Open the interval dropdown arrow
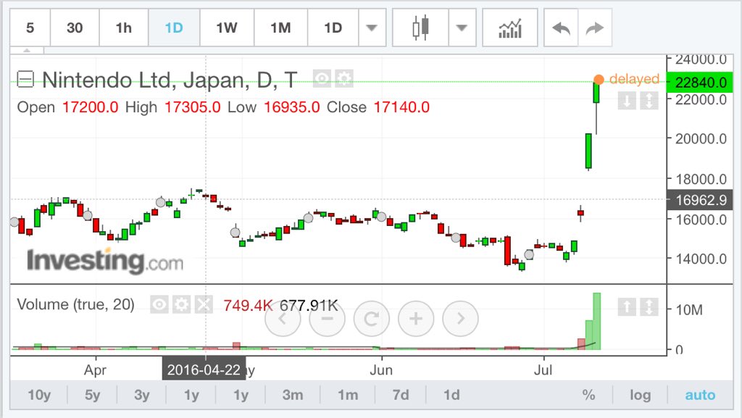 [372, 28]
